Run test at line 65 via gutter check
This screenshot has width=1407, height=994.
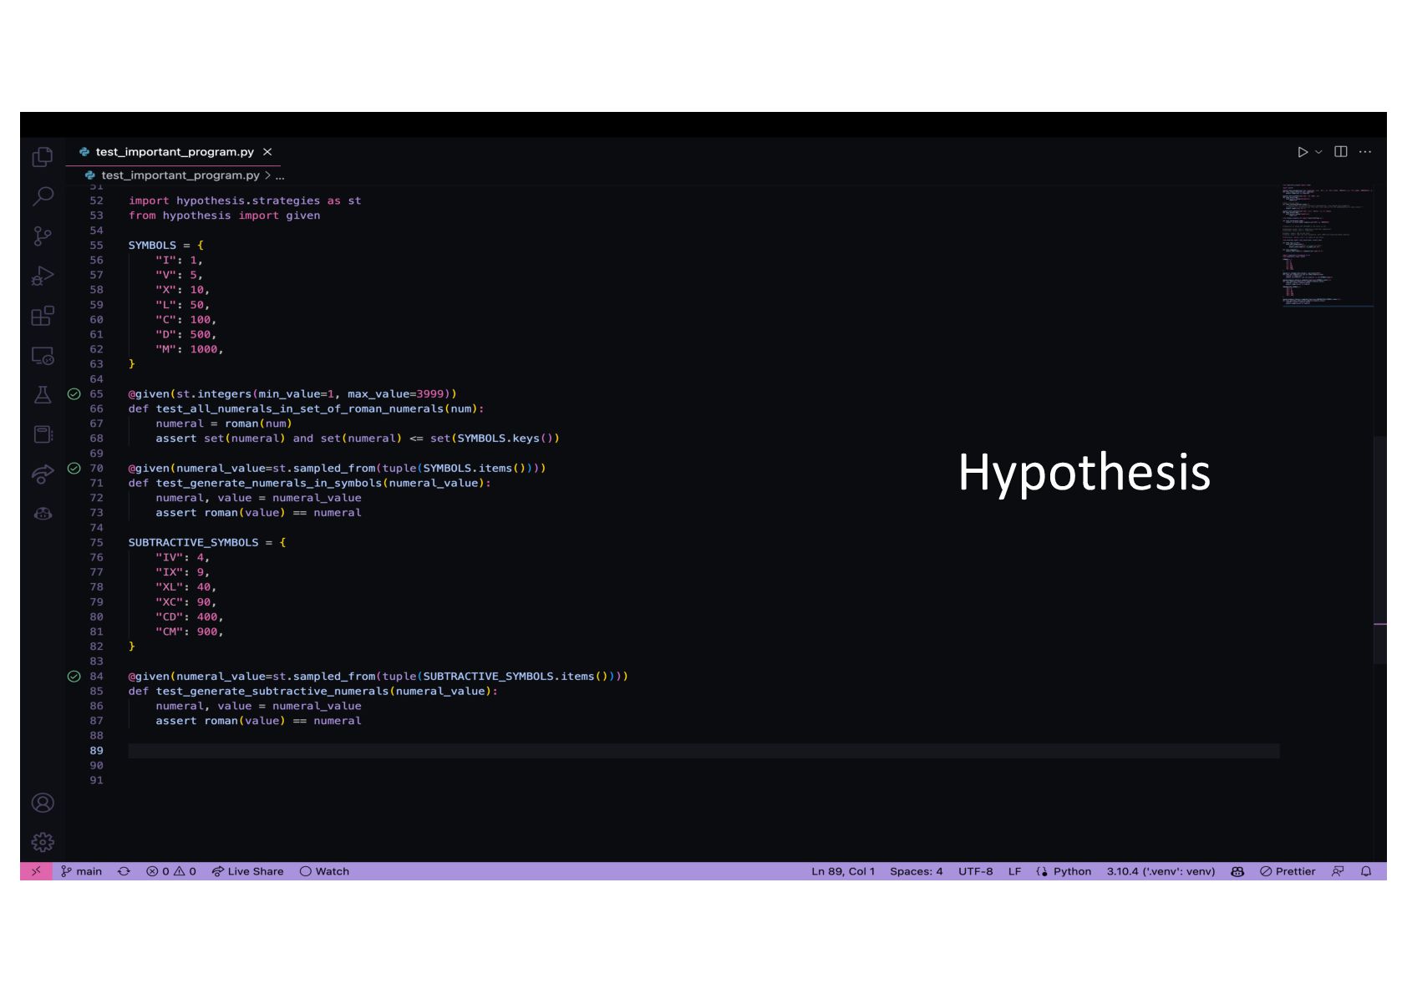74,394
